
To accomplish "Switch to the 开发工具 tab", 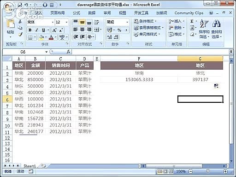I will tap(141, 13).
